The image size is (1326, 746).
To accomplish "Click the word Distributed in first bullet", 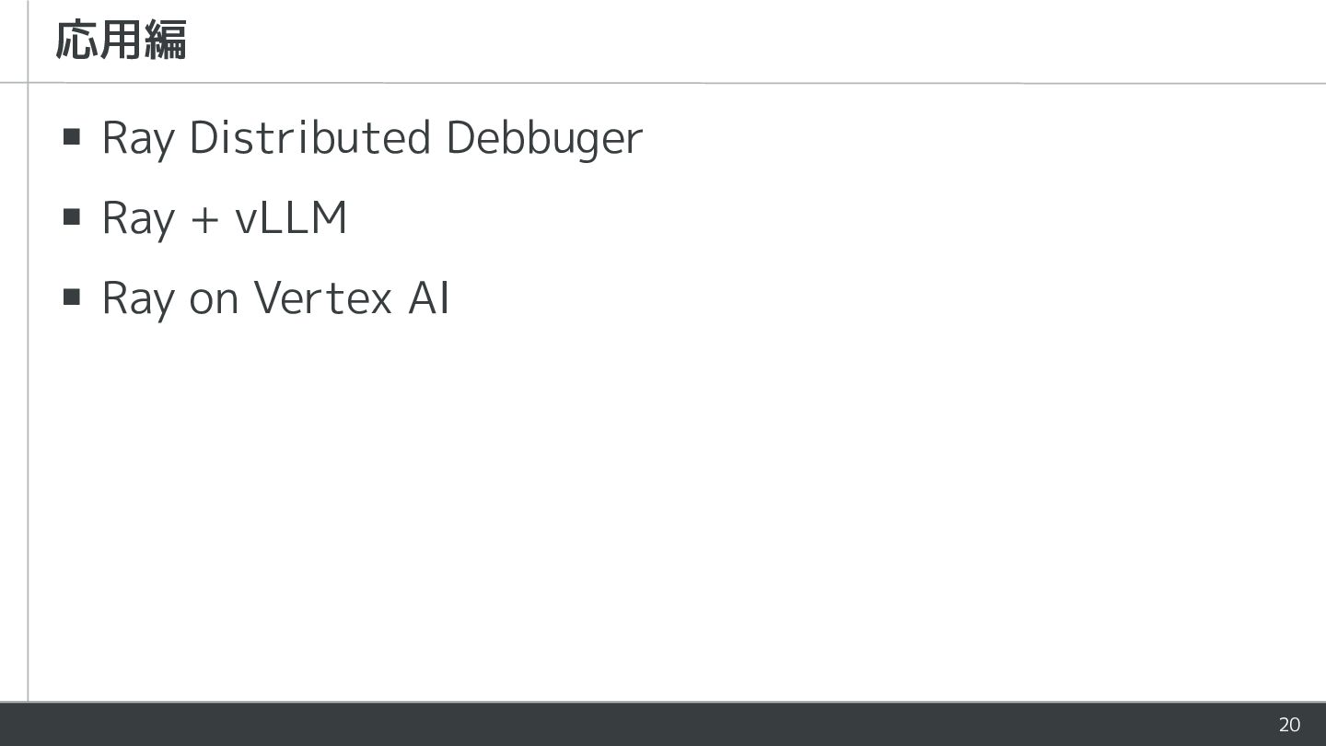I will pos(309,138).
